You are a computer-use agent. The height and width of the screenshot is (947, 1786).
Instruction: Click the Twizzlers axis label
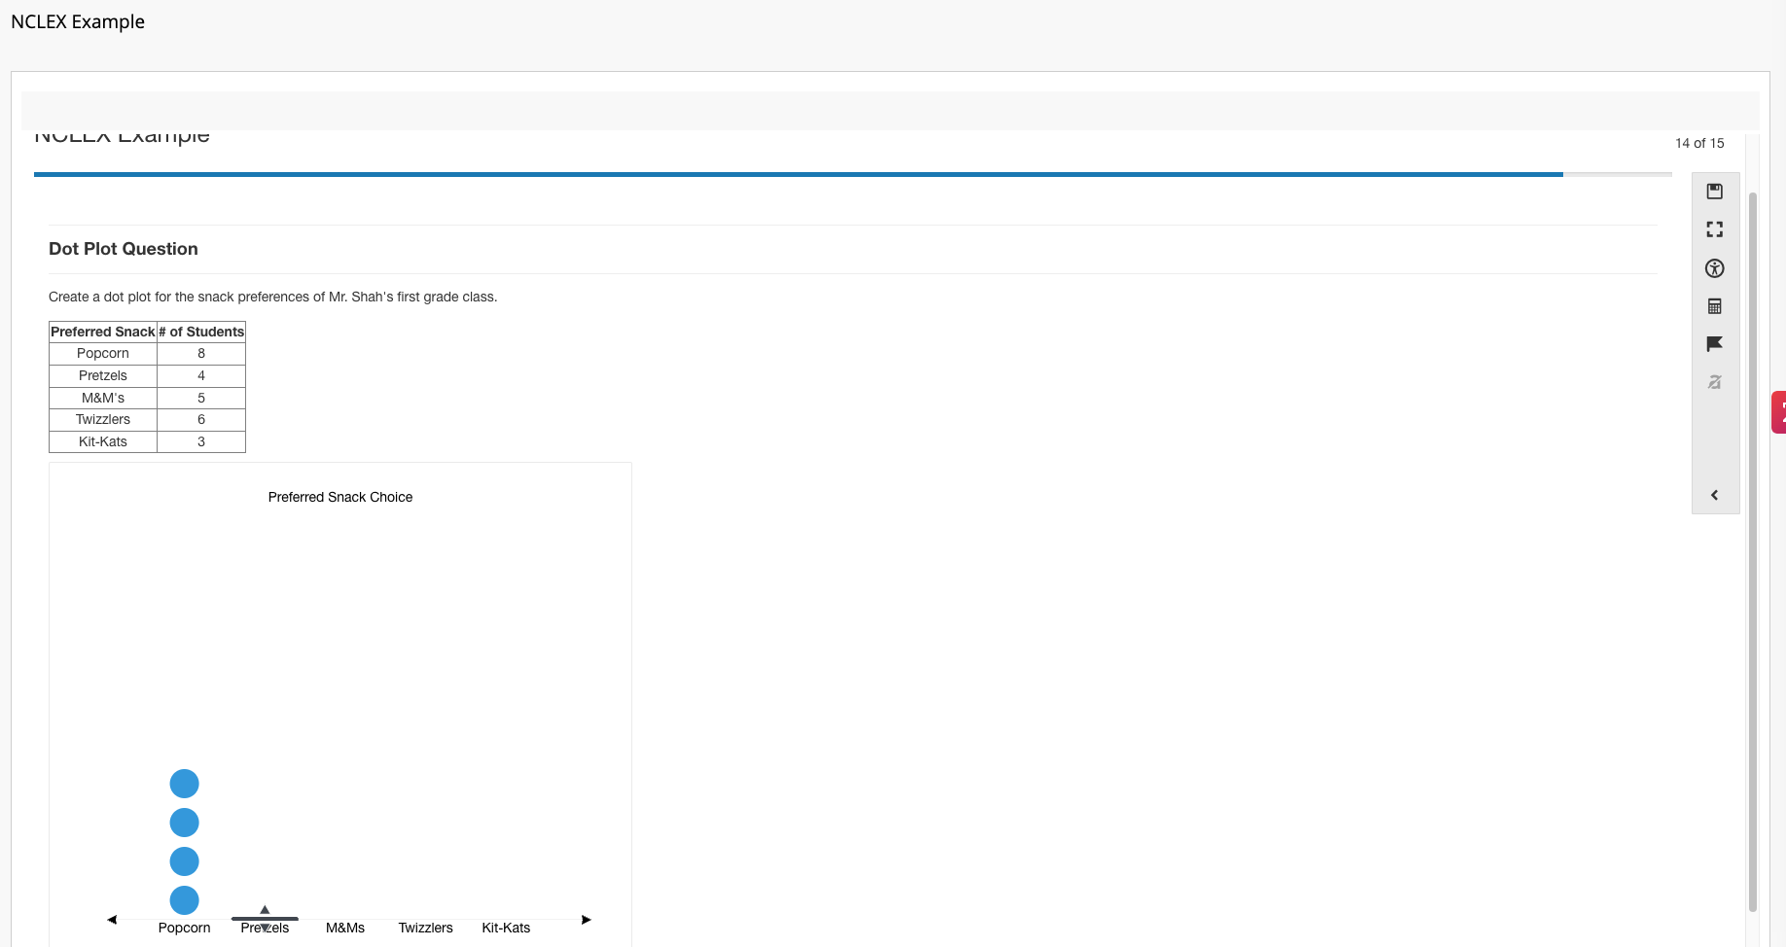425,929
